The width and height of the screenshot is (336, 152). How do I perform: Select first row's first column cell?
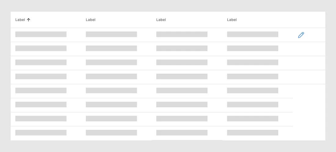pos(41,34)
